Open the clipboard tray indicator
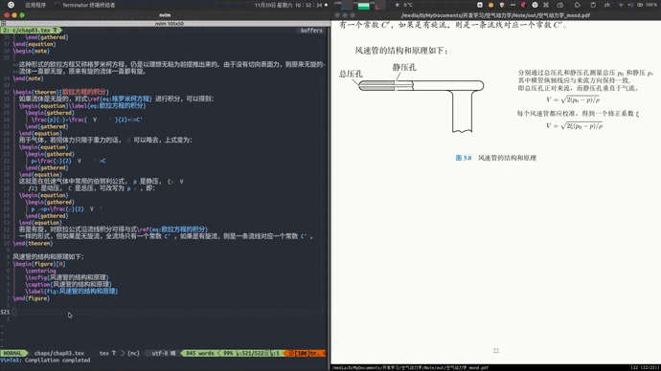This screenshot has width=661, height=371. click(x=593, y=5)
